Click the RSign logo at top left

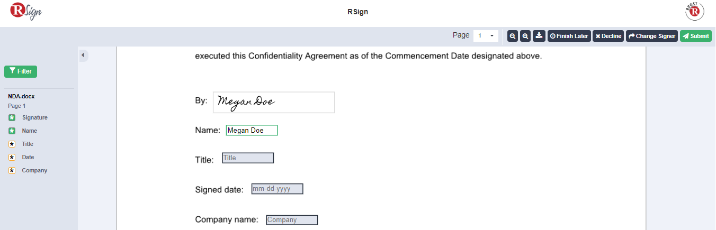click(x=26, y=12)
